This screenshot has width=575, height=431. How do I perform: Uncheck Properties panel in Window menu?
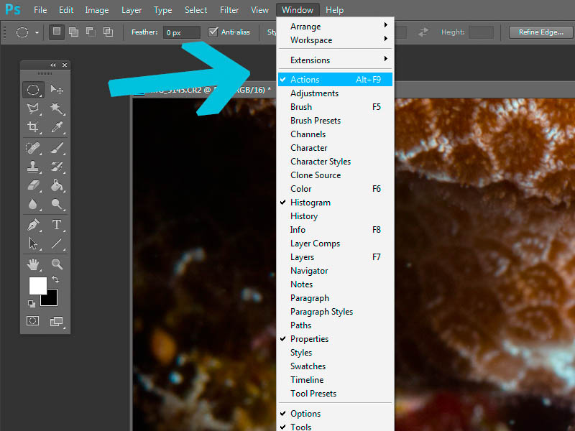click(x=309, y=339)
